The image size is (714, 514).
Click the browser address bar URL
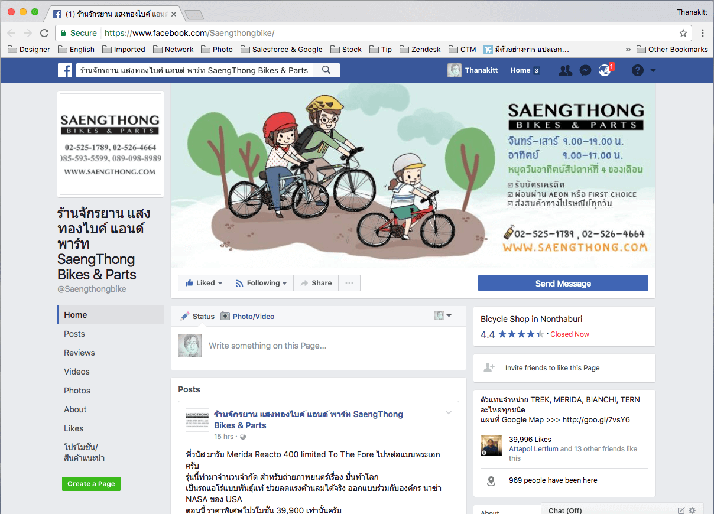pos(189,33)
